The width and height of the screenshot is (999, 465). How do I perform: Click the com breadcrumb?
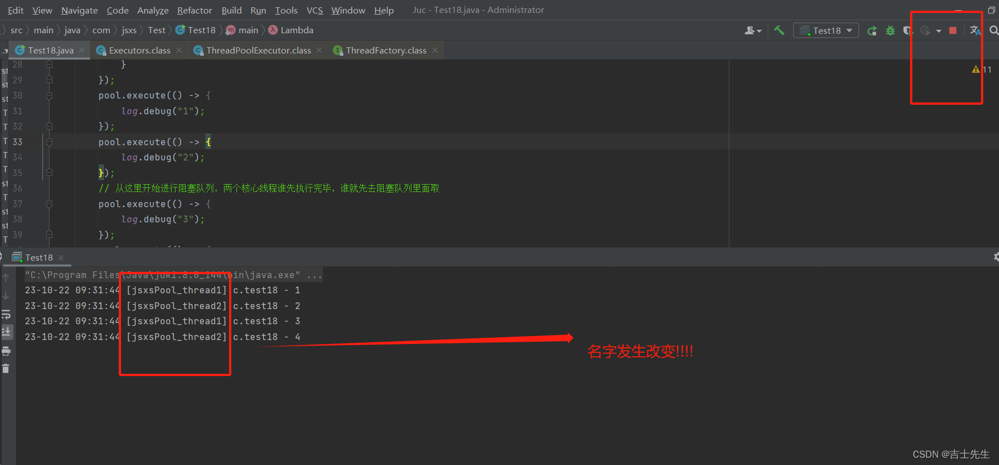click(101, 30)
